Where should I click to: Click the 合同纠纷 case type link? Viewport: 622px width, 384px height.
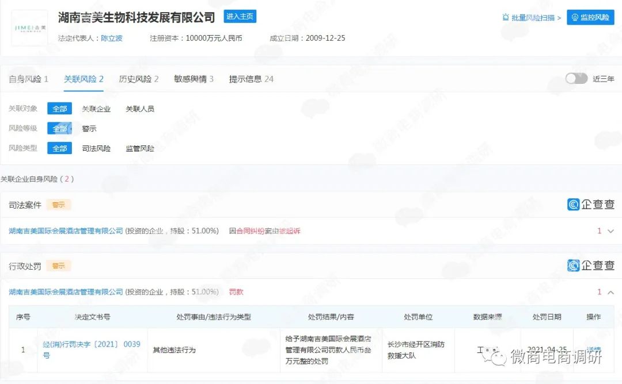point(251,231)
